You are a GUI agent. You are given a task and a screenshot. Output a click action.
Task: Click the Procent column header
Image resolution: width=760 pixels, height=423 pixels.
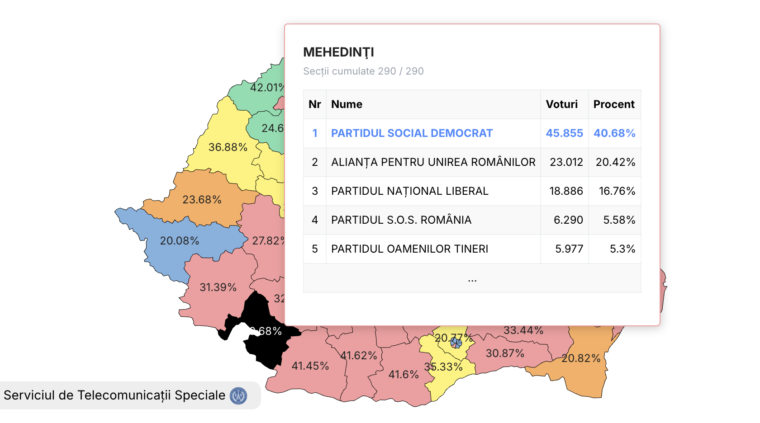613,104
